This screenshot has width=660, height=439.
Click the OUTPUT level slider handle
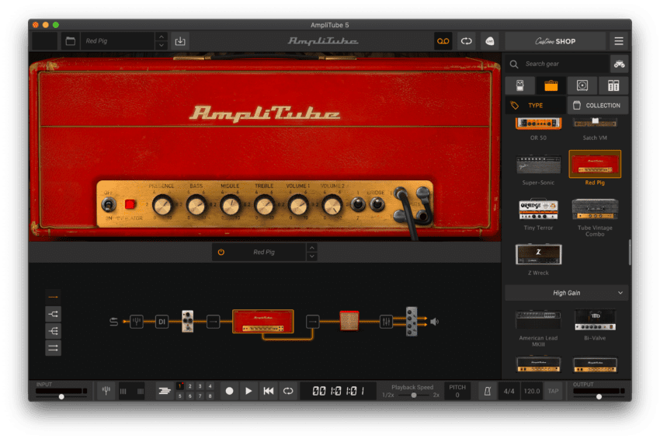pos(599,396)
